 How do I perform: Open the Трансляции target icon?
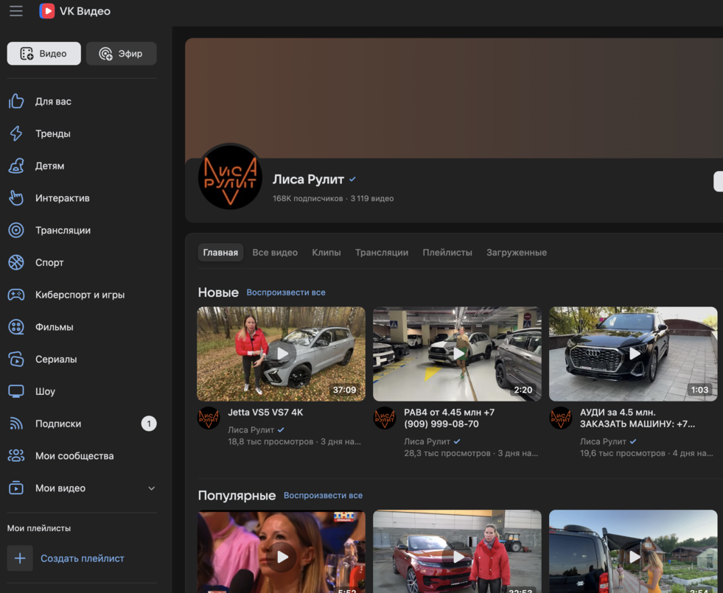pyautogui.click(x=16, y=231)
